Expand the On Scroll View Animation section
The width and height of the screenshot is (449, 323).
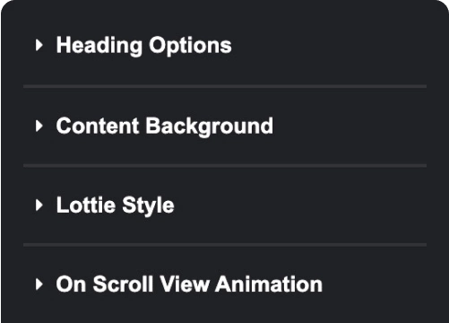225,284
